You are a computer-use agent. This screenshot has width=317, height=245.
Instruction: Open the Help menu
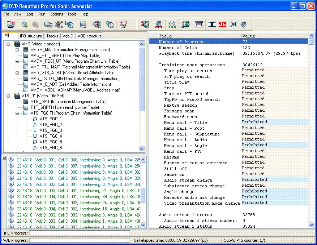[x=85, y=14]
